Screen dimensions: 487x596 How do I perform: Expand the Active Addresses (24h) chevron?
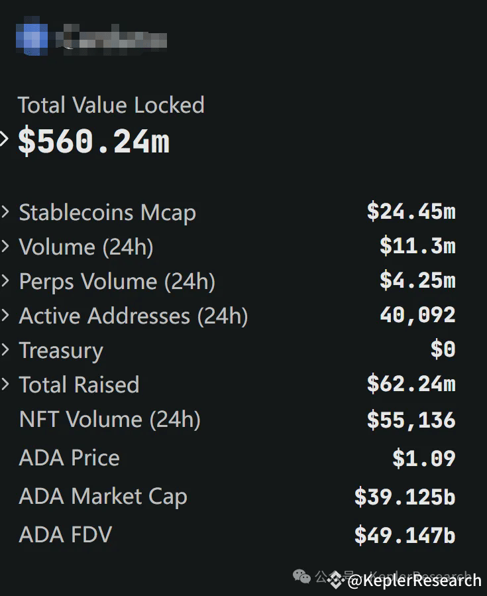(x=5, y=316)
